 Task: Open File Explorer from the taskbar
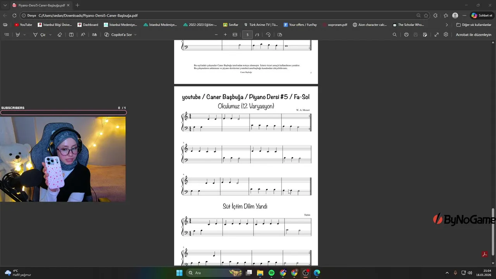pyautogui.click(x=260, y=273)
